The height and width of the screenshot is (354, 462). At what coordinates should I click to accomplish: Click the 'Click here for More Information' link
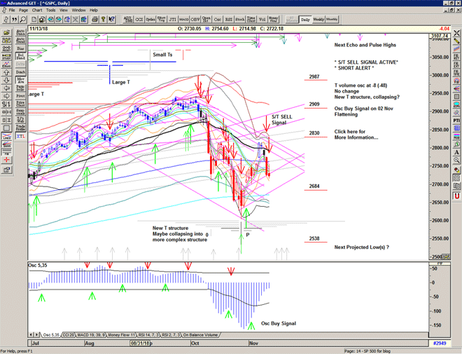tap(356, 134)
